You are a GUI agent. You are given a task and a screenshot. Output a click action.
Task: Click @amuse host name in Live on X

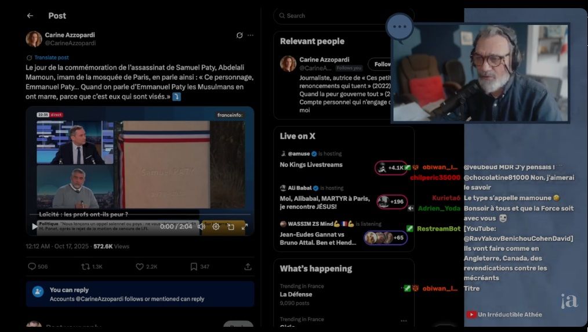299,154
